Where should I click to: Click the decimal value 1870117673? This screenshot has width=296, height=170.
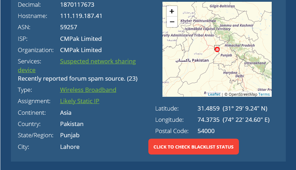tap(77, 5)
